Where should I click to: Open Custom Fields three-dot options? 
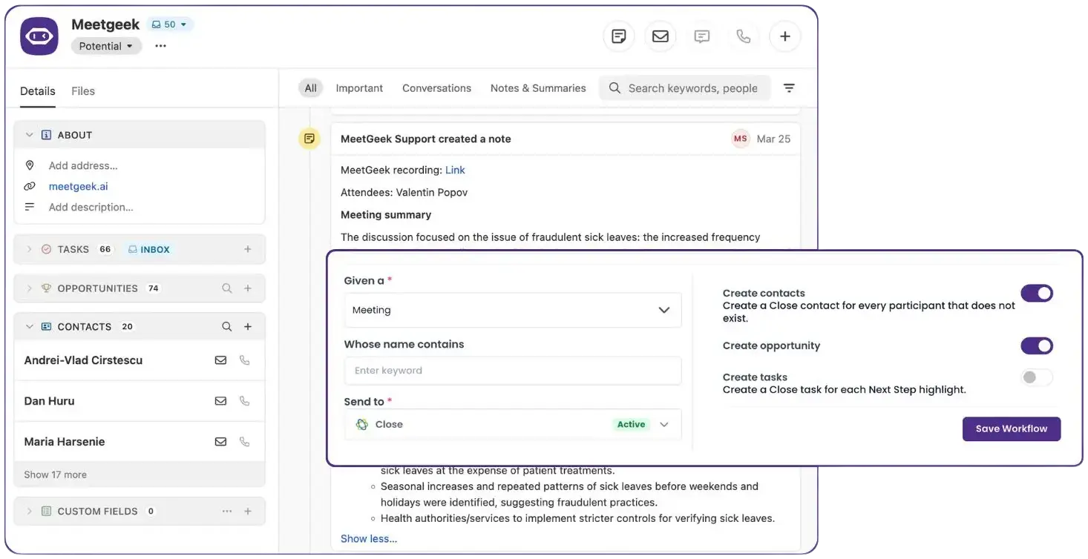[x=227, y=512]
